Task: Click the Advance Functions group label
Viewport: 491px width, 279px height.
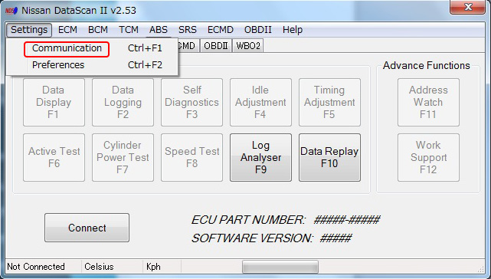Action: [x=426, y=65]
